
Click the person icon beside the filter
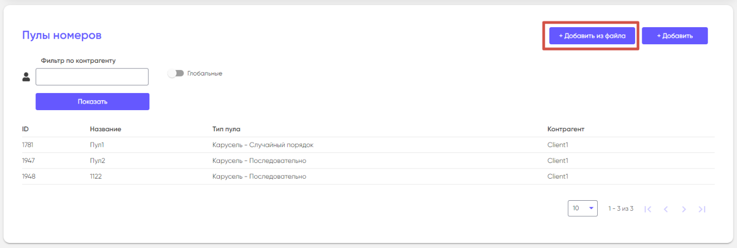26,77
